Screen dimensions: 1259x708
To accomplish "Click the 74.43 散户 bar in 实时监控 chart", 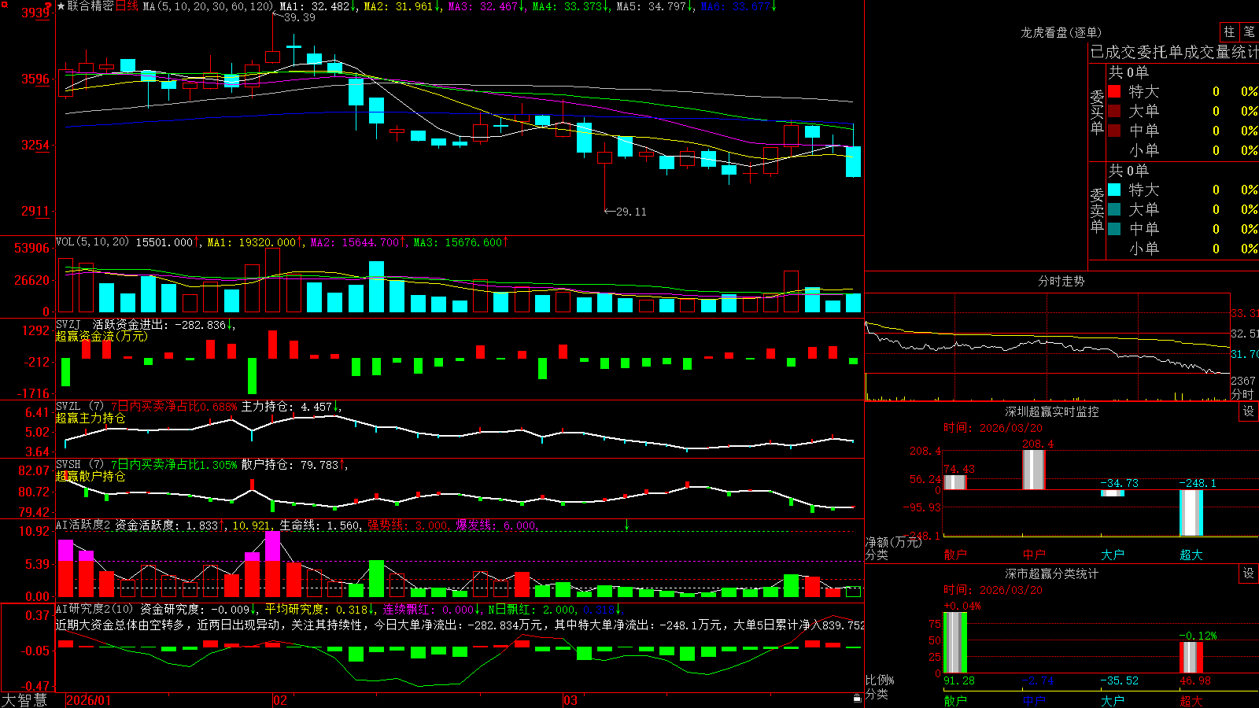I will click(x=955, y=482).
